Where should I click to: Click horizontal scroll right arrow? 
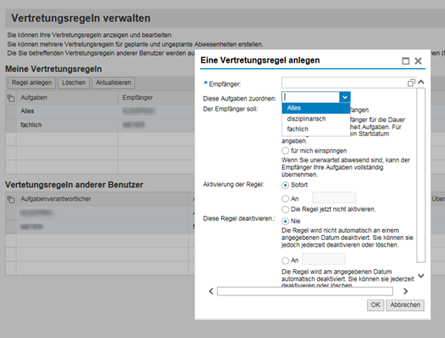(406, 291)
